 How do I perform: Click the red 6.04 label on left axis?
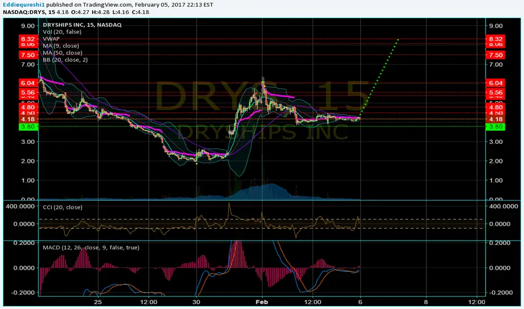click(x=28, y=83)
